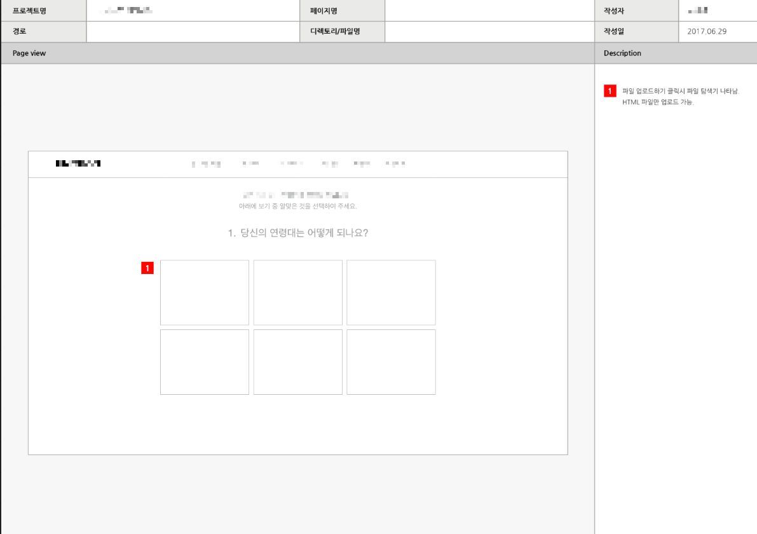Click the question text about age range
The height and width of the screenshot is (534, 757).
[297, 233]
